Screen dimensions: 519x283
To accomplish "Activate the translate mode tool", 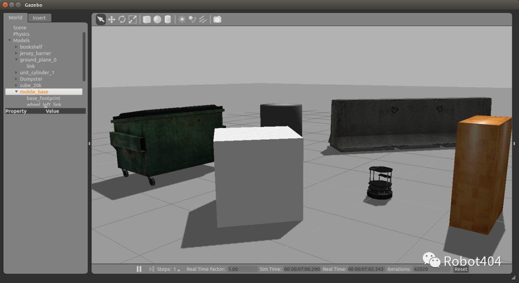I will coord(111,20).
